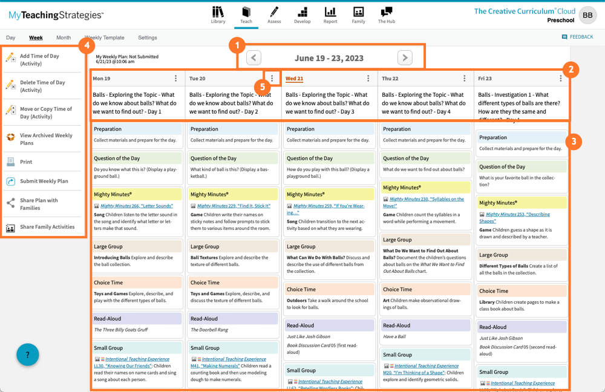Open the Mon 19 column options menu
The width and height of the screenshot is (605, 392).
(x=175, y=78)
